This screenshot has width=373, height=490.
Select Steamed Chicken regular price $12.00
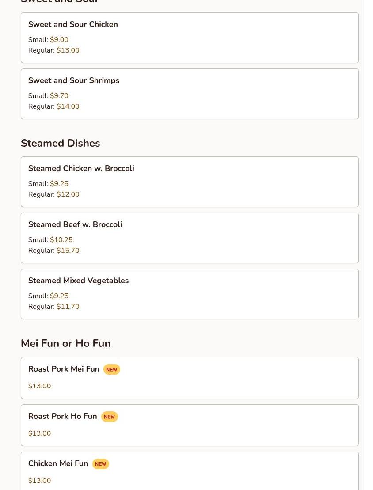[68, 194]
